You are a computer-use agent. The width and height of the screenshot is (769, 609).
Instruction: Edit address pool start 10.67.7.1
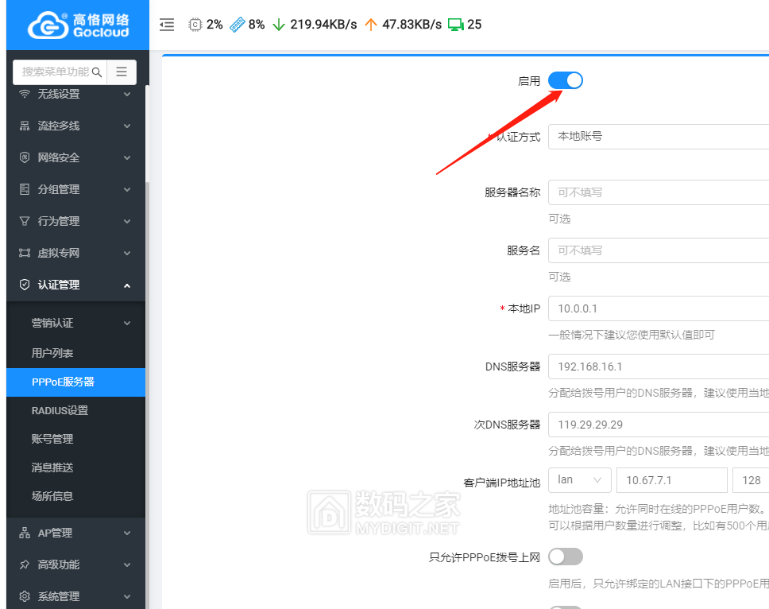(671, 480)
